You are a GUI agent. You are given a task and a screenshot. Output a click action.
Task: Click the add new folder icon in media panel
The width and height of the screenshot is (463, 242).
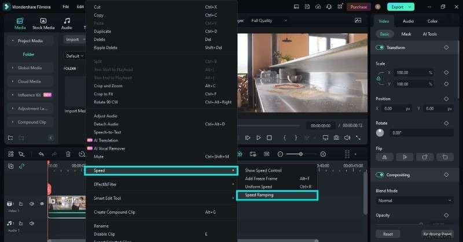click(x=10, y=137)
